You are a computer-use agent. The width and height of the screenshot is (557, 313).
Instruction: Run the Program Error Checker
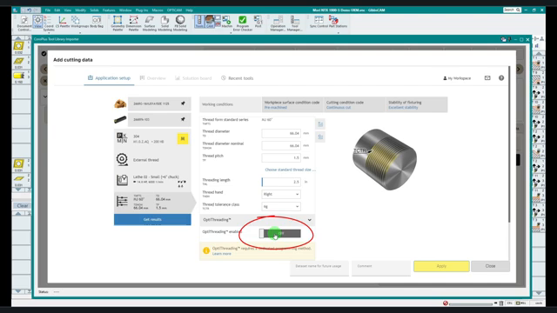[x=243, y=23]
